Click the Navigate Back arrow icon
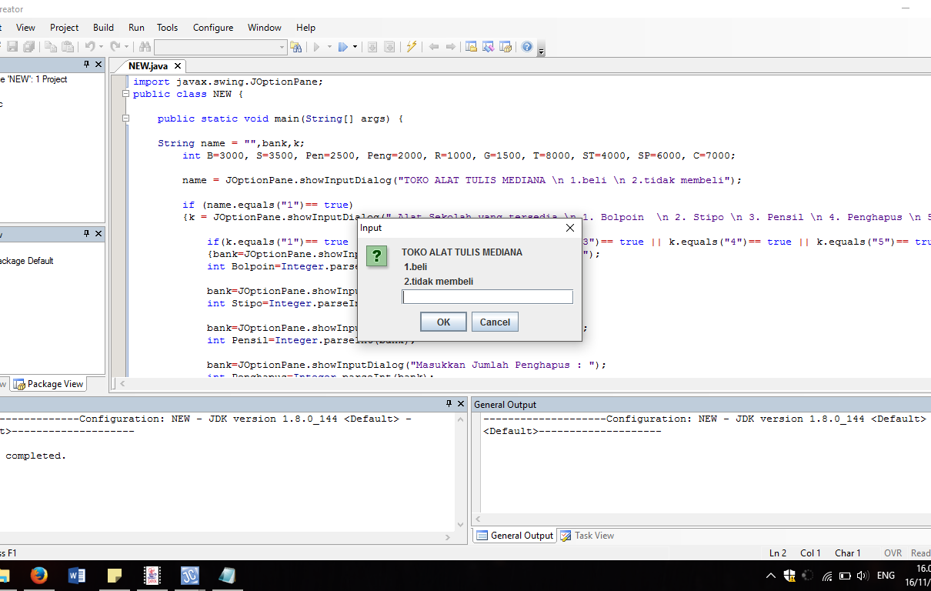Viewport: 931px width, 591px height. (x=434, y=47)
